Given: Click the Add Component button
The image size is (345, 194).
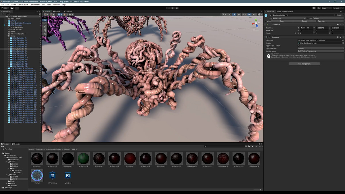Looking at the screenshot, I should (304, 64).
